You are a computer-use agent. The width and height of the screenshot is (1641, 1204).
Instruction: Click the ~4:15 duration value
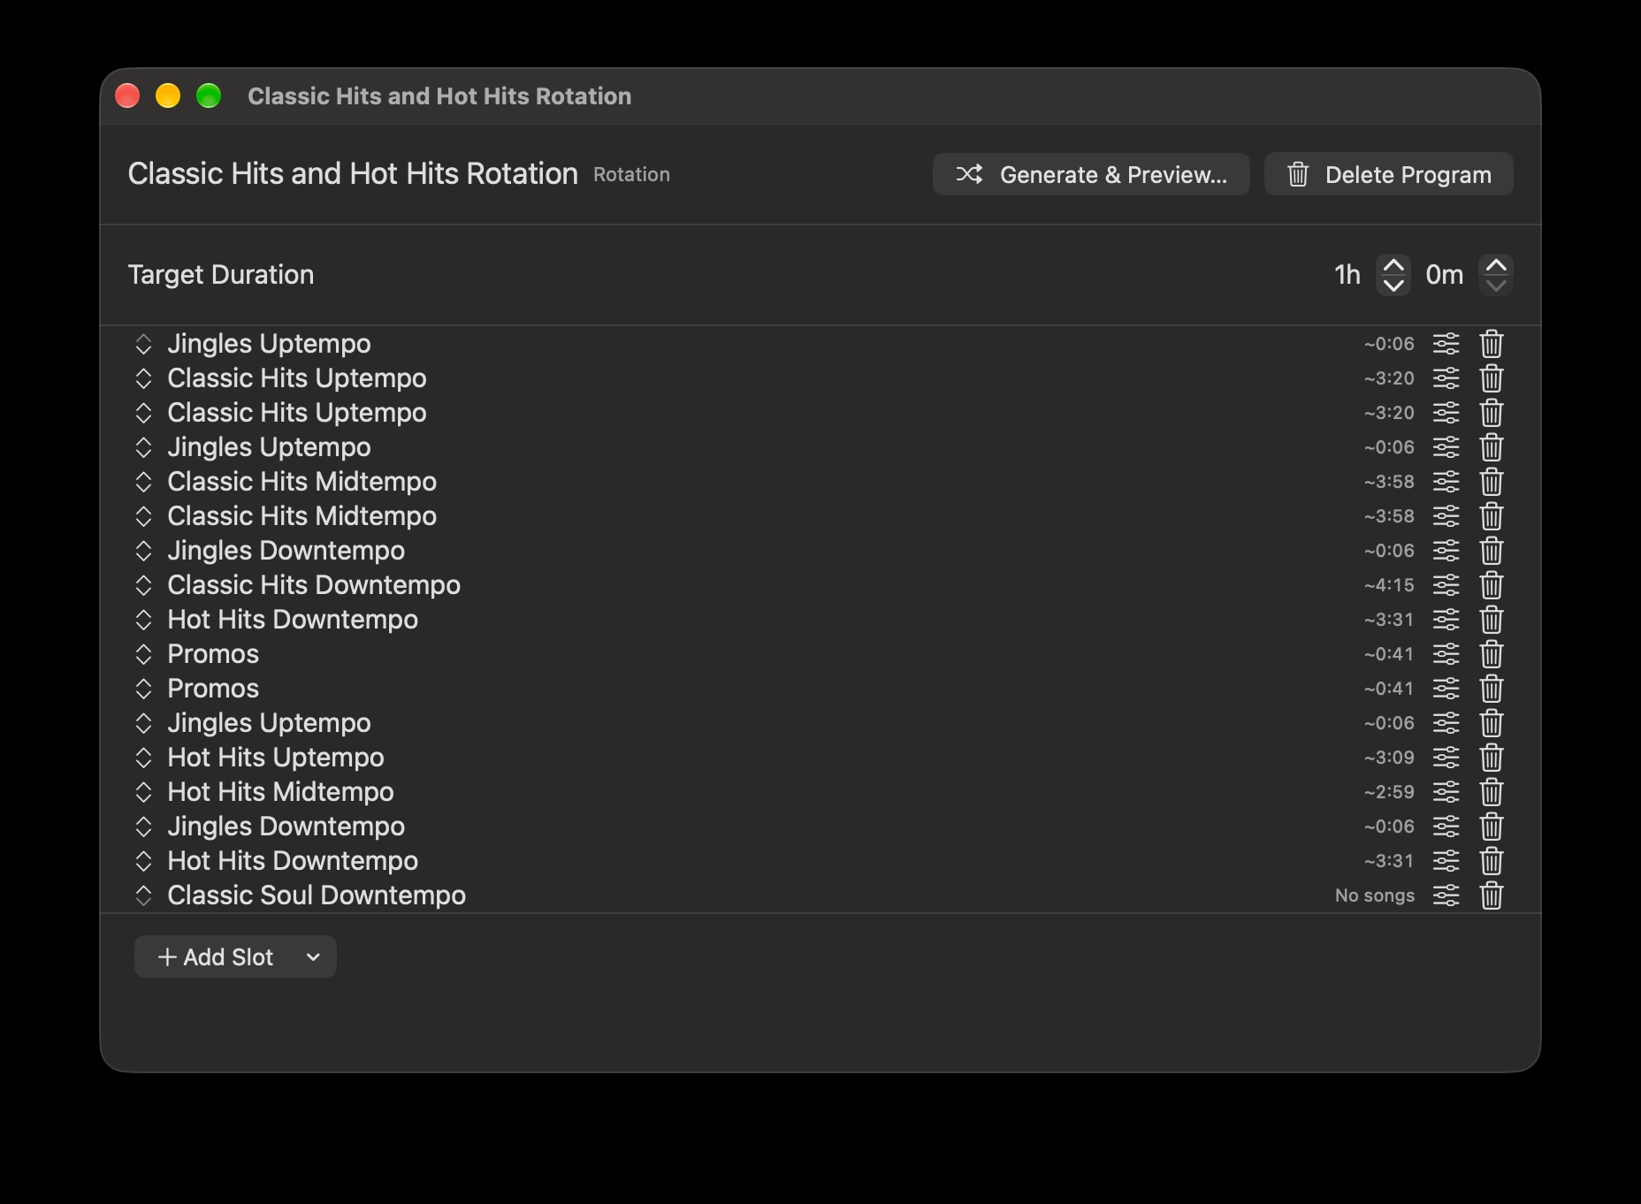[x=1389, y=585]
